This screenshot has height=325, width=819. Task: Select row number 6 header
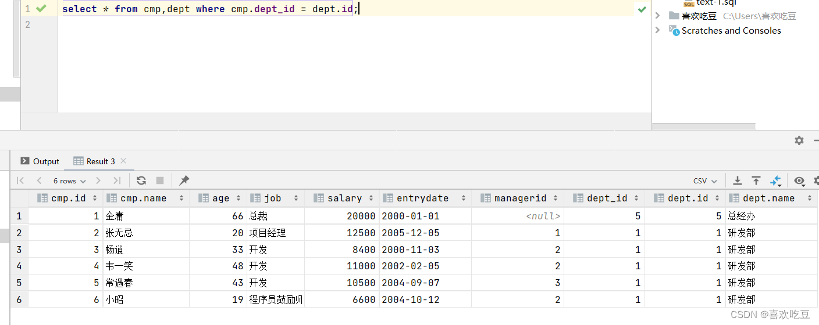tap(19, 300)
